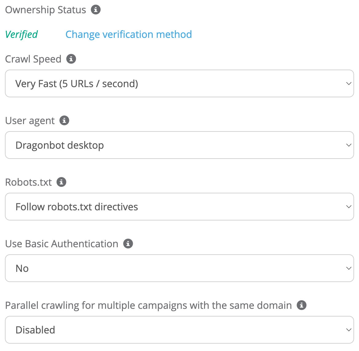Click the Ownership Status label text
The height and width of the screenshot is (351, 359).
pyautogui.click(x=45, y=10)
